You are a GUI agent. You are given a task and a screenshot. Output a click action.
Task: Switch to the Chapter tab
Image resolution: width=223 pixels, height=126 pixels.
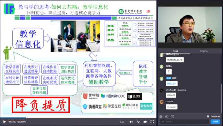(204, 51)
